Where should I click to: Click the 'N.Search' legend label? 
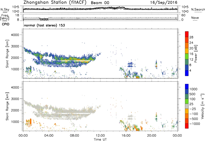198,9
